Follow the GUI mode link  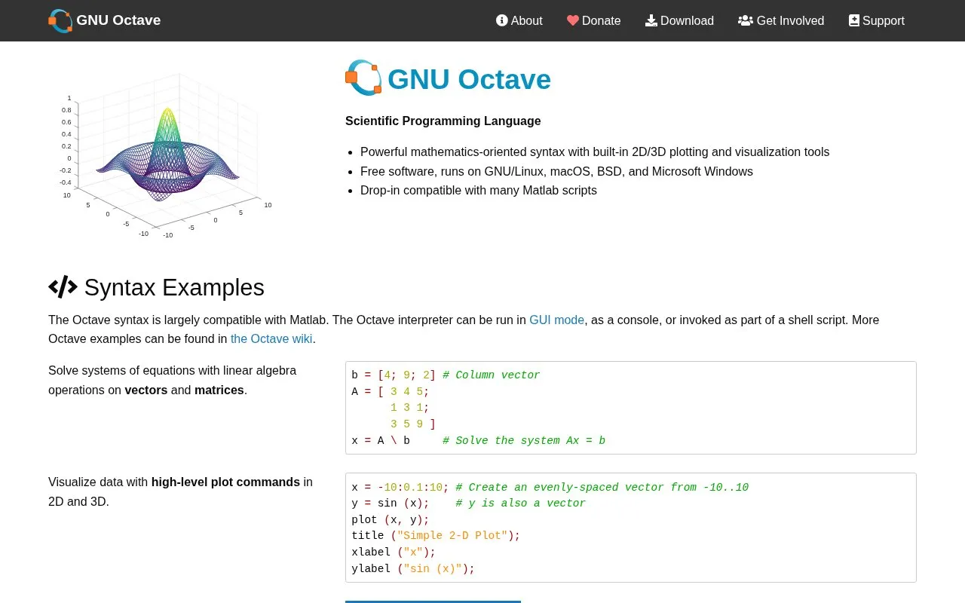(556, 320)
